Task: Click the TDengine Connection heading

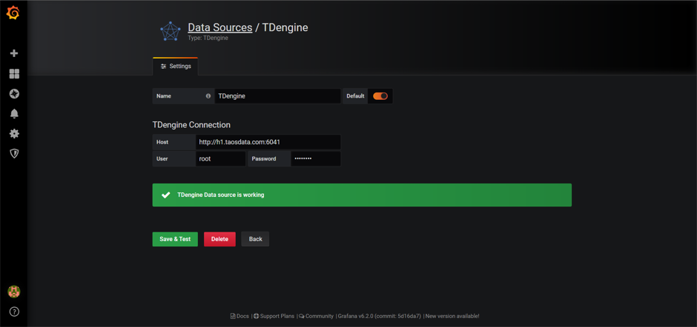Action: (191, 125)
